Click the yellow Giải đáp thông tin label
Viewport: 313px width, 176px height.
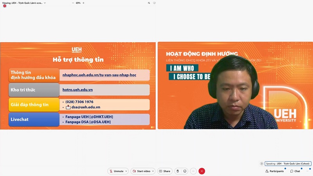(x=34, y=104)
